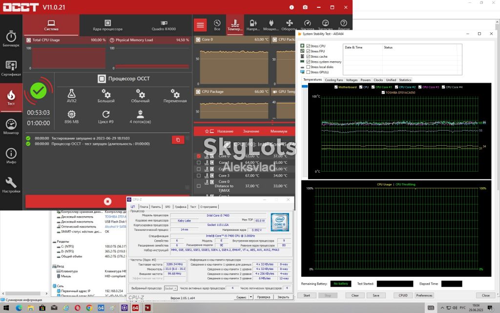
Task: Uncheck Stress CPU in AIDA64
Action: [308, 46]
